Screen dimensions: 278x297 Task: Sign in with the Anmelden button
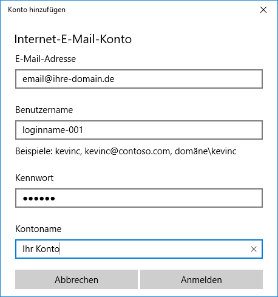[202, 279]
